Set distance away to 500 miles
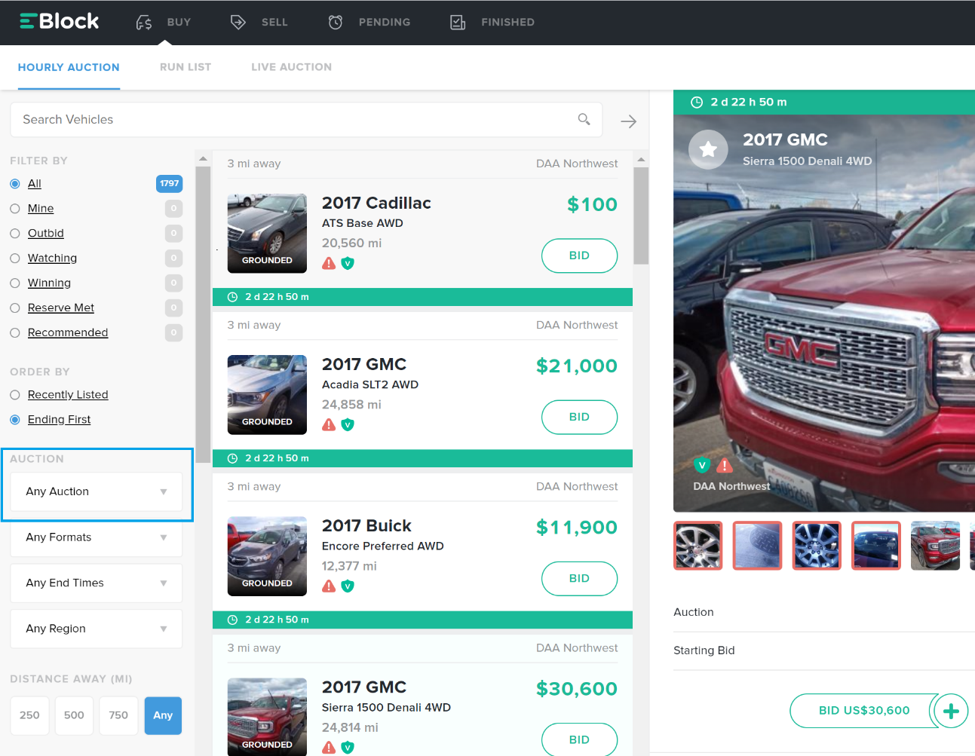Image resolution: width=975 pixels, height=756 pixels. tap(74, 715)
